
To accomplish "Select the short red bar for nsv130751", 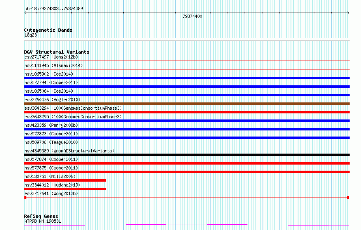I will pyautogui.click(x=65, y=180).
